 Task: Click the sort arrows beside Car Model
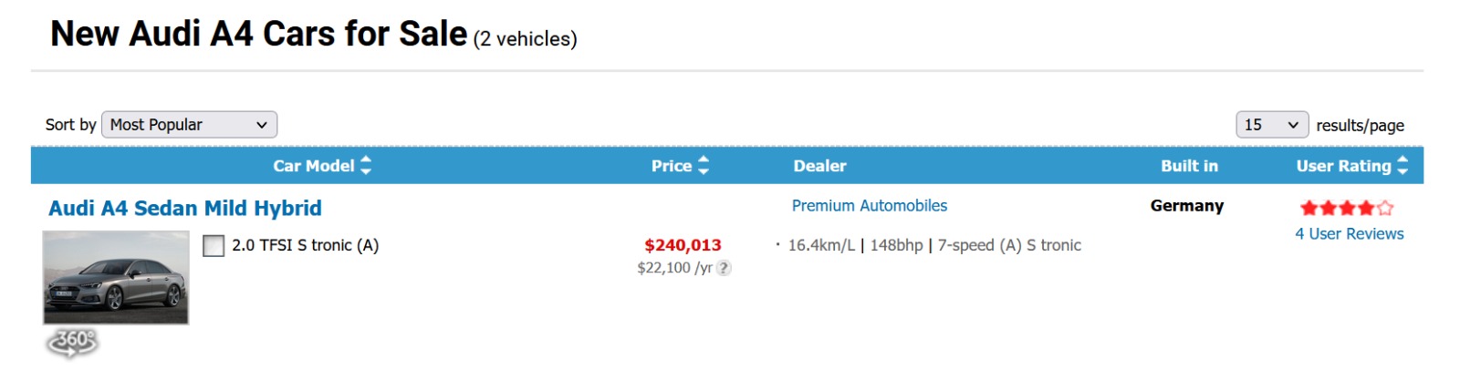(366, 165)
